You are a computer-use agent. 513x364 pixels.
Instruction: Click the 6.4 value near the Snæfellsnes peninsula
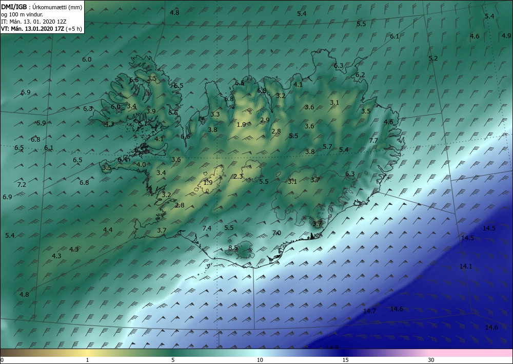[x=123, y=160]
